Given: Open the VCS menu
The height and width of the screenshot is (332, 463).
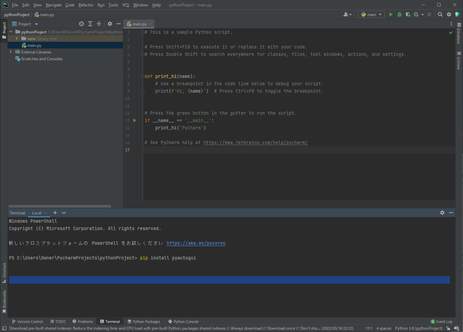Looking at the screenshot, I should [126, 5].
